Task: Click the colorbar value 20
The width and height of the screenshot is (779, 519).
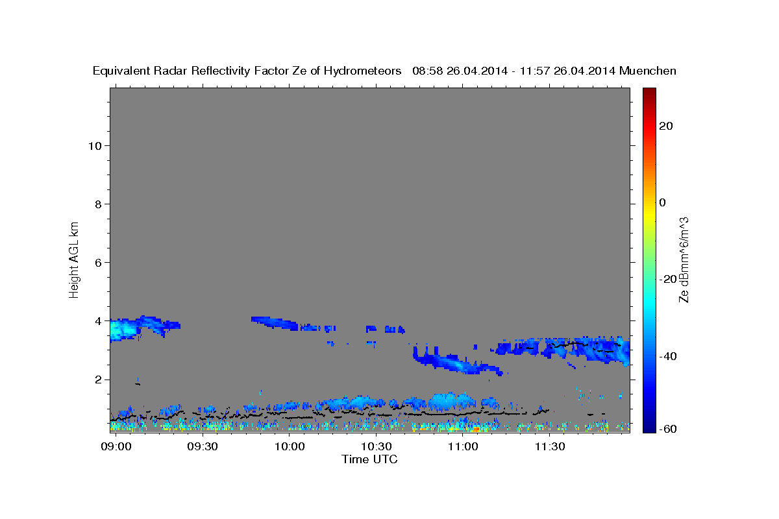Action: tap(665, 126)
